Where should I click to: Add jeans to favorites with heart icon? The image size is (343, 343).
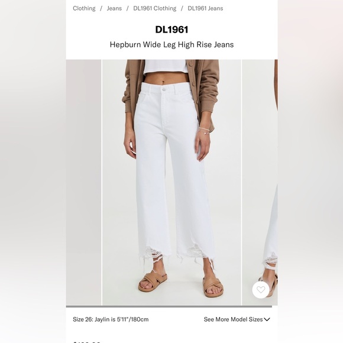pos(261,290)
